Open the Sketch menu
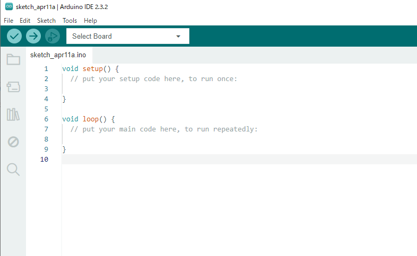 [x=46, y=21]
